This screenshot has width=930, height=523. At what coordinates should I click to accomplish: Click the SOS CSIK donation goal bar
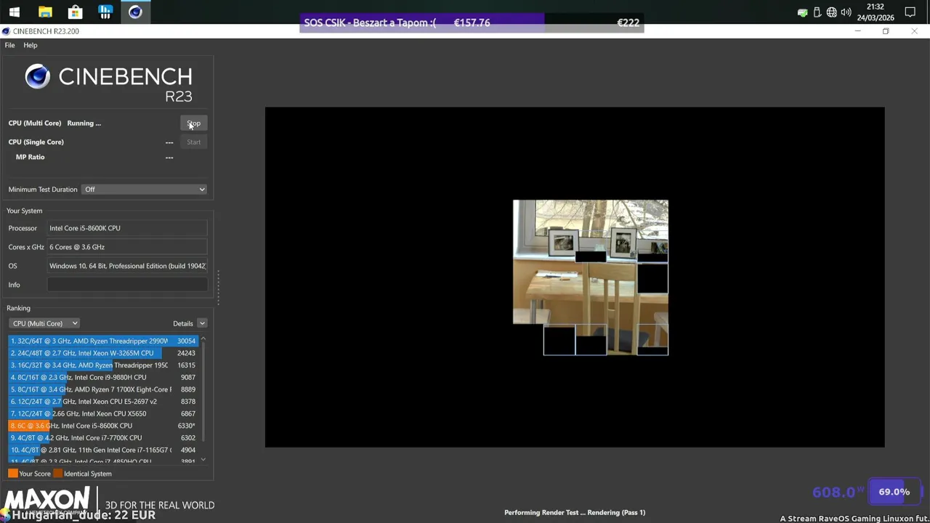[x=472, y=23]
